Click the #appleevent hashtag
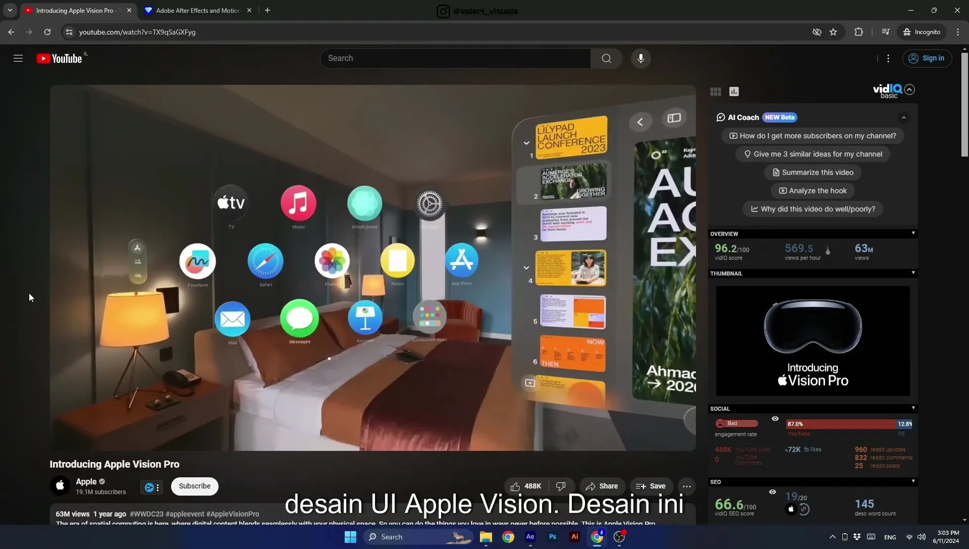The image size is (969, 549). 185,514
